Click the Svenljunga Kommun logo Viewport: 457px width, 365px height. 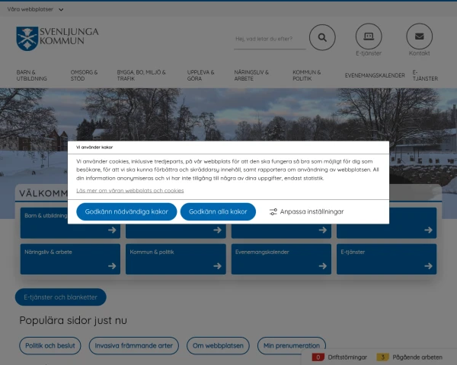click(57, 36)
